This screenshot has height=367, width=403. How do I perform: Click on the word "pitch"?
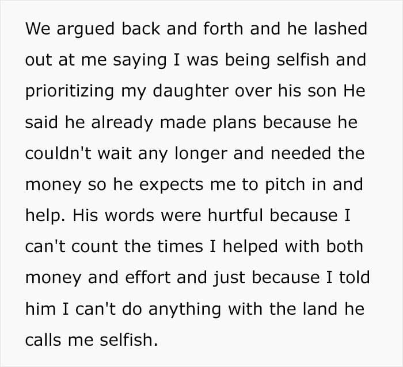(285, 185)
